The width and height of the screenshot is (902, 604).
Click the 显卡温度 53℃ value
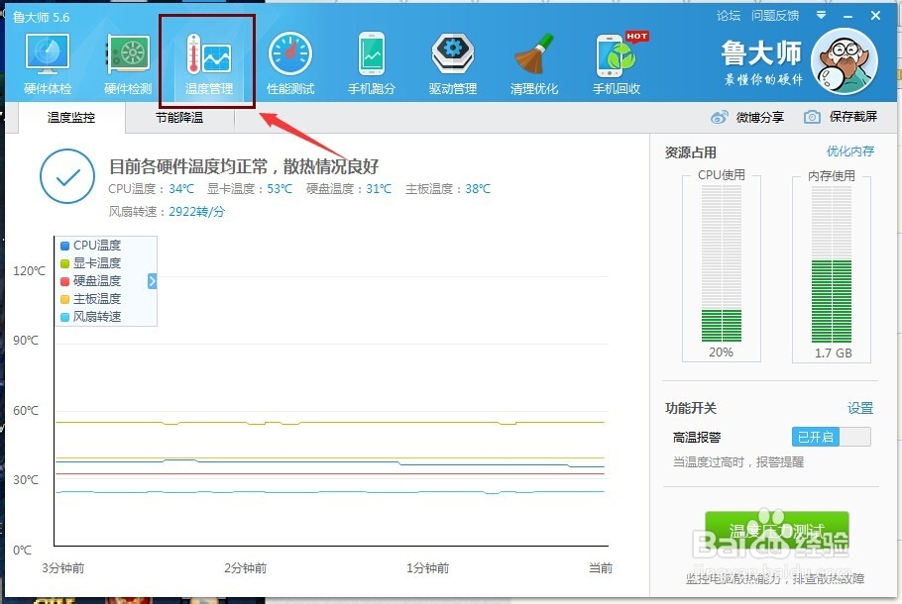(x=280, y=188)
